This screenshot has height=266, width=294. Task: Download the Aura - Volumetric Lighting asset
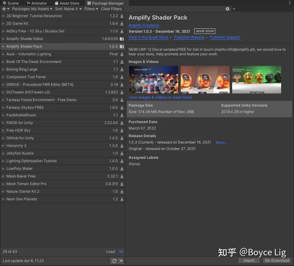121,54
